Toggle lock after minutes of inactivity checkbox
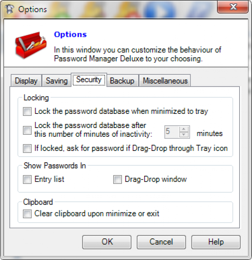 pyautogui.click(x=27, y=130)
